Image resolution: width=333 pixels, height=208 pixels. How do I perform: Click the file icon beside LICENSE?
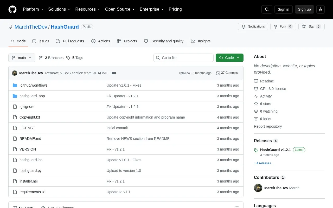pos(15,128)
